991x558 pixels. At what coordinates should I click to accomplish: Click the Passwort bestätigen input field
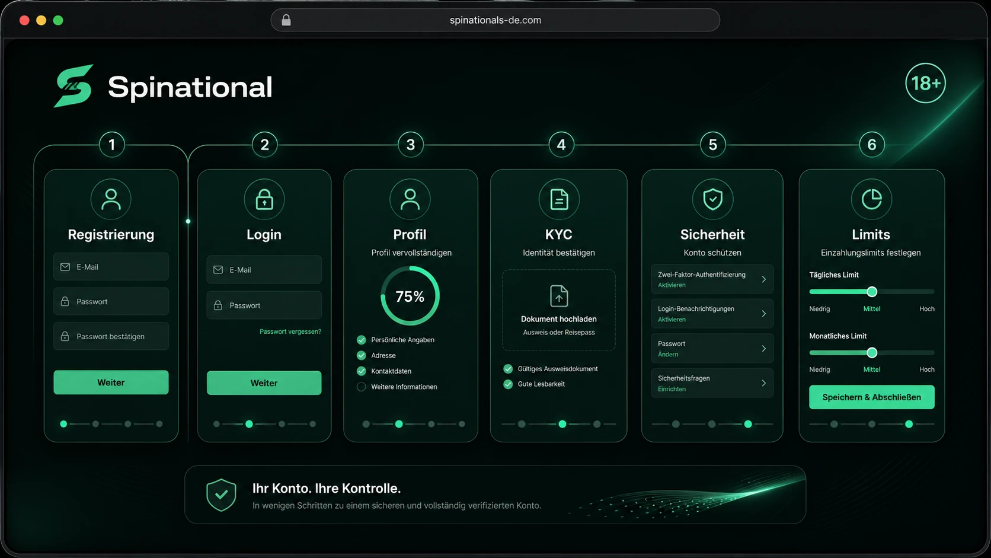[111, 336]
